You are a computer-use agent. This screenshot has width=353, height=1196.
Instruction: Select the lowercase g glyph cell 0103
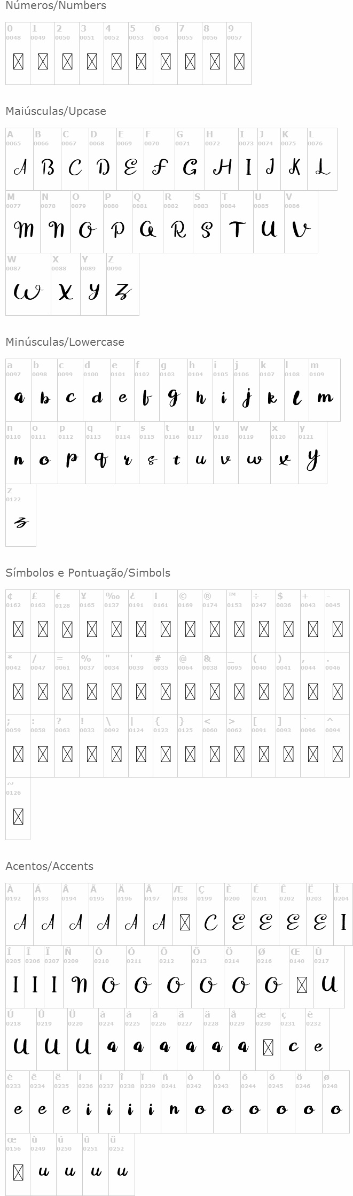[173, 390]
